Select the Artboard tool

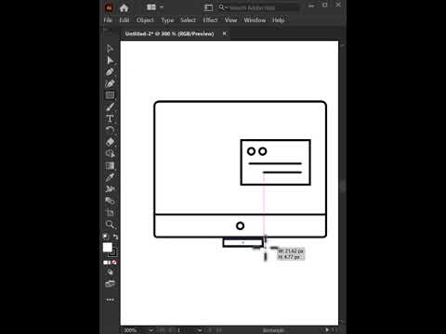(110, 212)
